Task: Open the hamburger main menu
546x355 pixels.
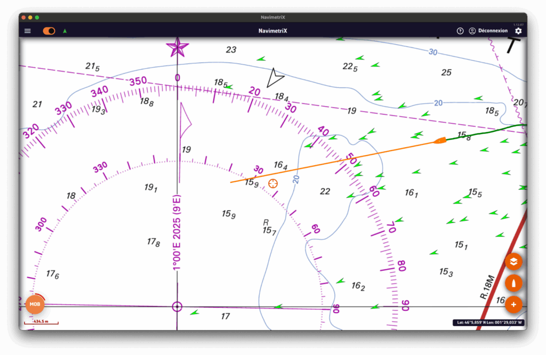Action: (x=28, y=31)
